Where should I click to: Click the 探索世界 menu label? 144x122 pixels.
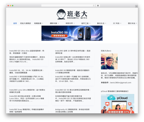(x=69, y=23)
